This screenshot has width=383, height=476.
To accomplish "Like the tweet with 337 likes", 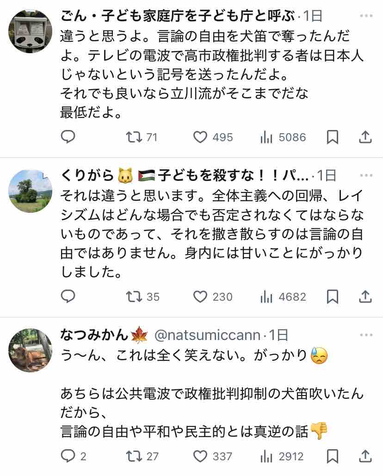I will pos(213,456).
